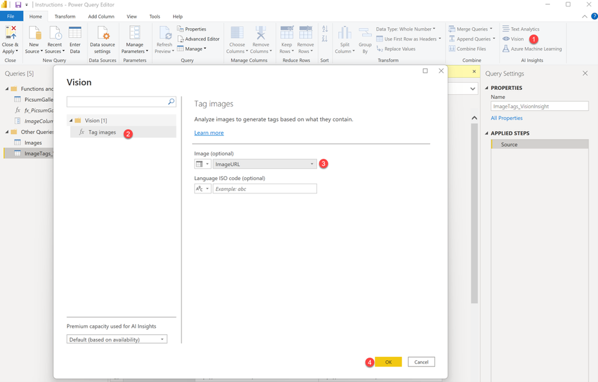Open the Data Type: Whole Number dropdown
The image size is (598, 382).
(x=406, y=29)
